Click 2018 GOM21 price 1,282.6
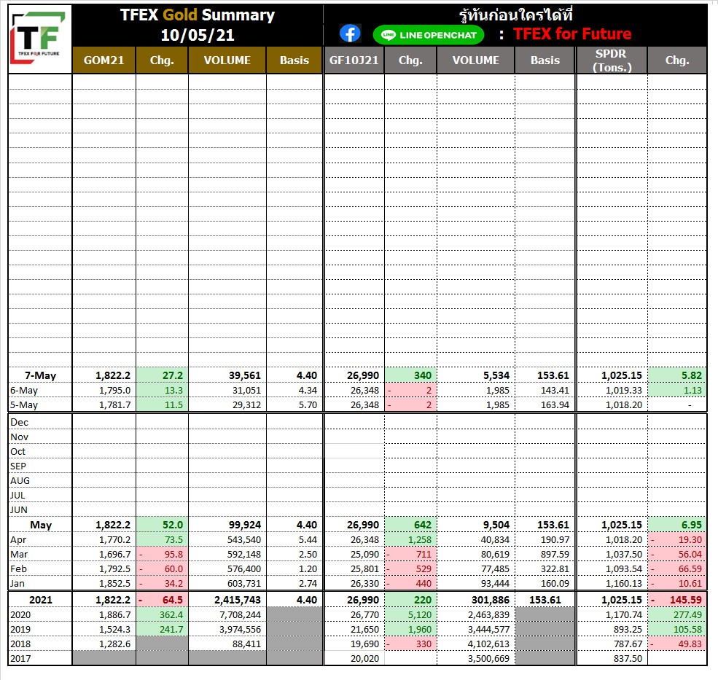 click(x=114, y=644)
